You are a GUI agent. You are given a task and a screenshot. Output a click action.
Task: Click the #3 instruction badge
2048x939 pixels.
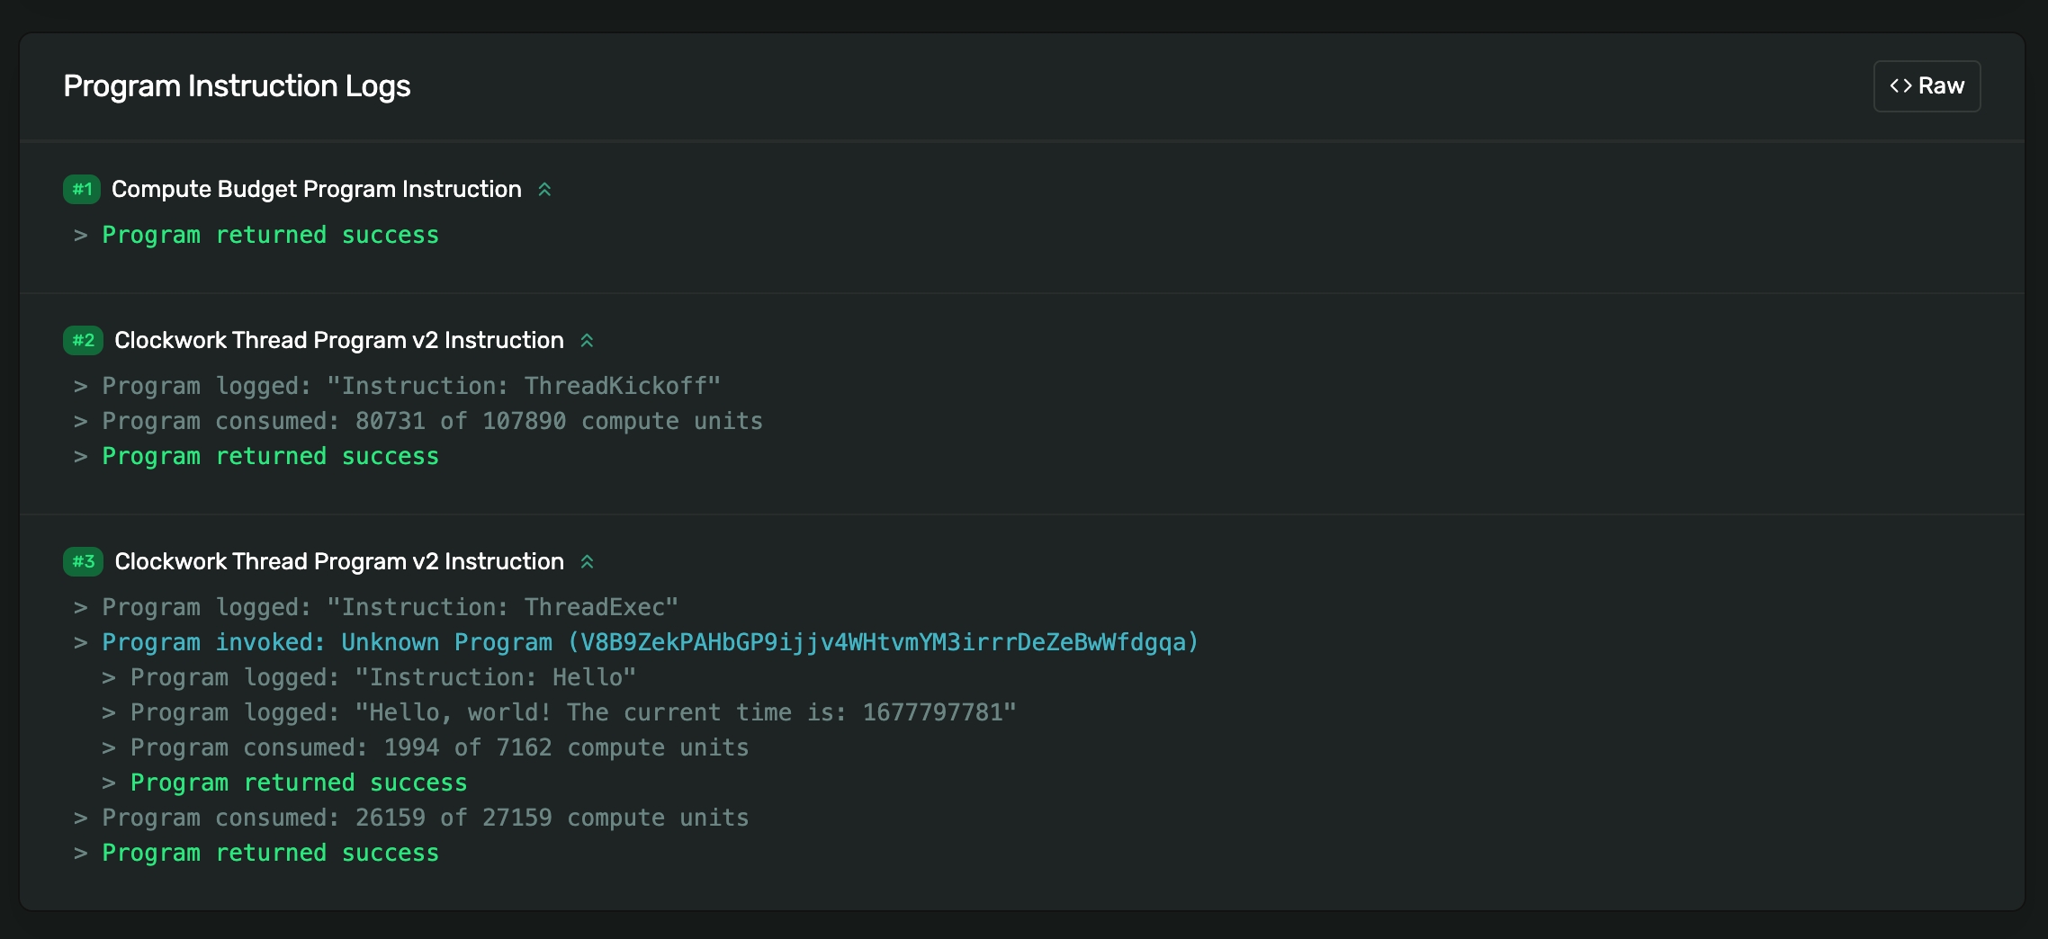83,562
